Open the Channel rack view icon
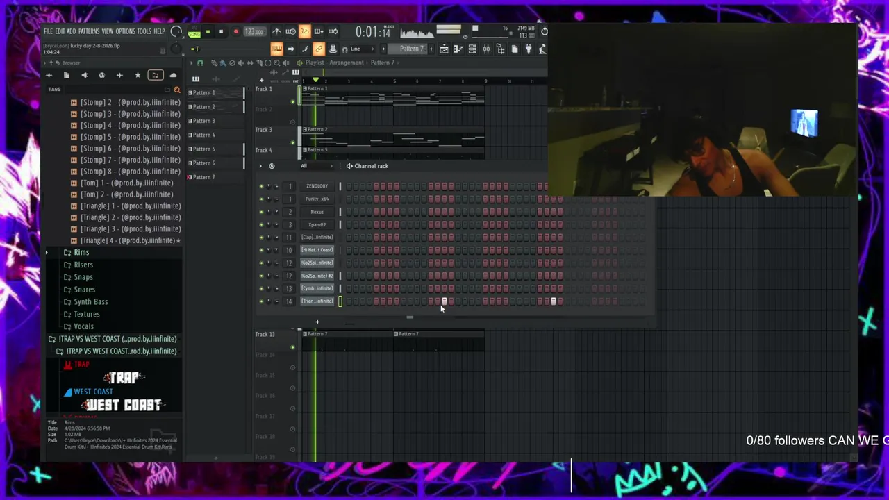The height and width of the screenshot is (500, 889). 472,49
